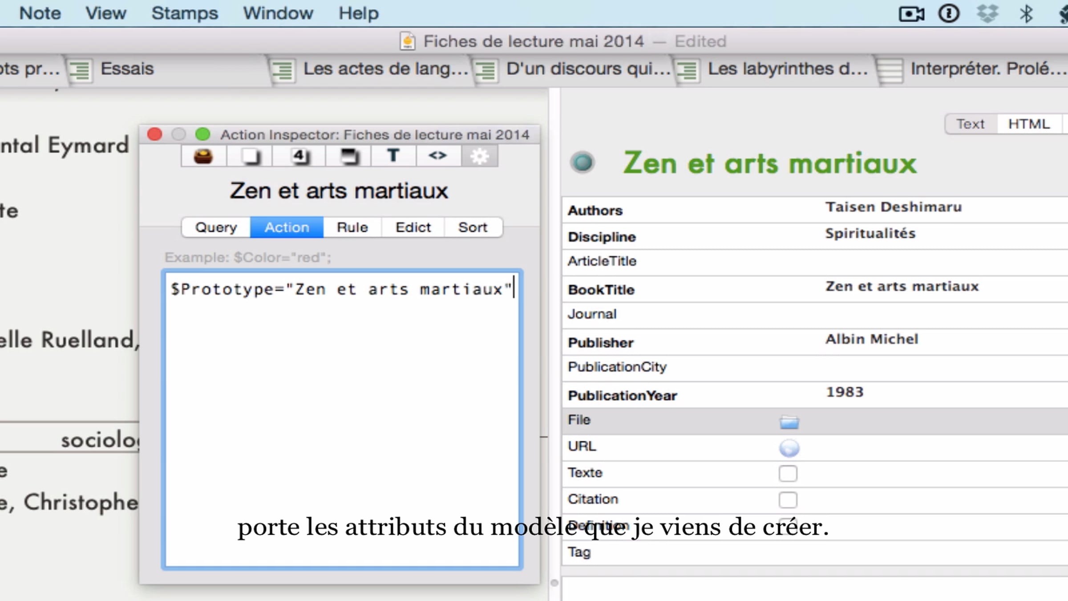Zoom the Action Inspector with green button

202,134
